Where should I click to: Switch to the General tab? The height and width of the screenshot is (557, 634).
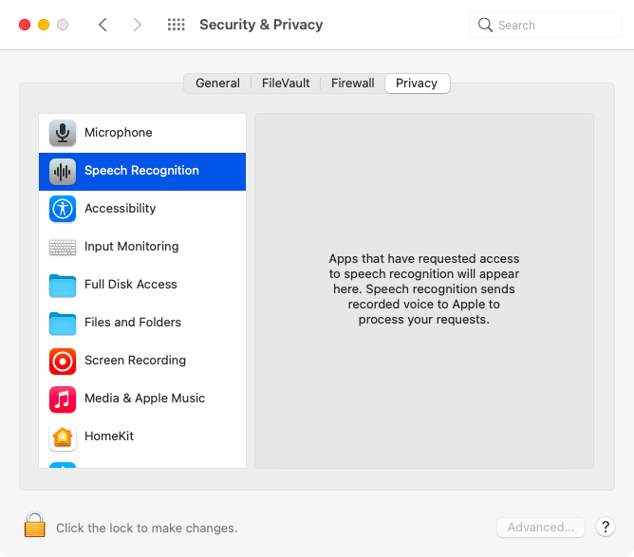coord(217,84)
